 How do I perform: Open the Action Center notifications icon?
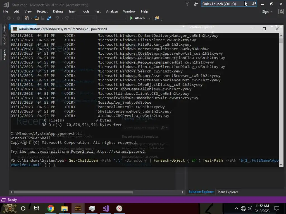277,208
